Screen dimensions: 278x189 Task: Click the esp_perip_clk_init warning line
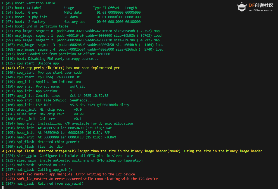[63, 68]
